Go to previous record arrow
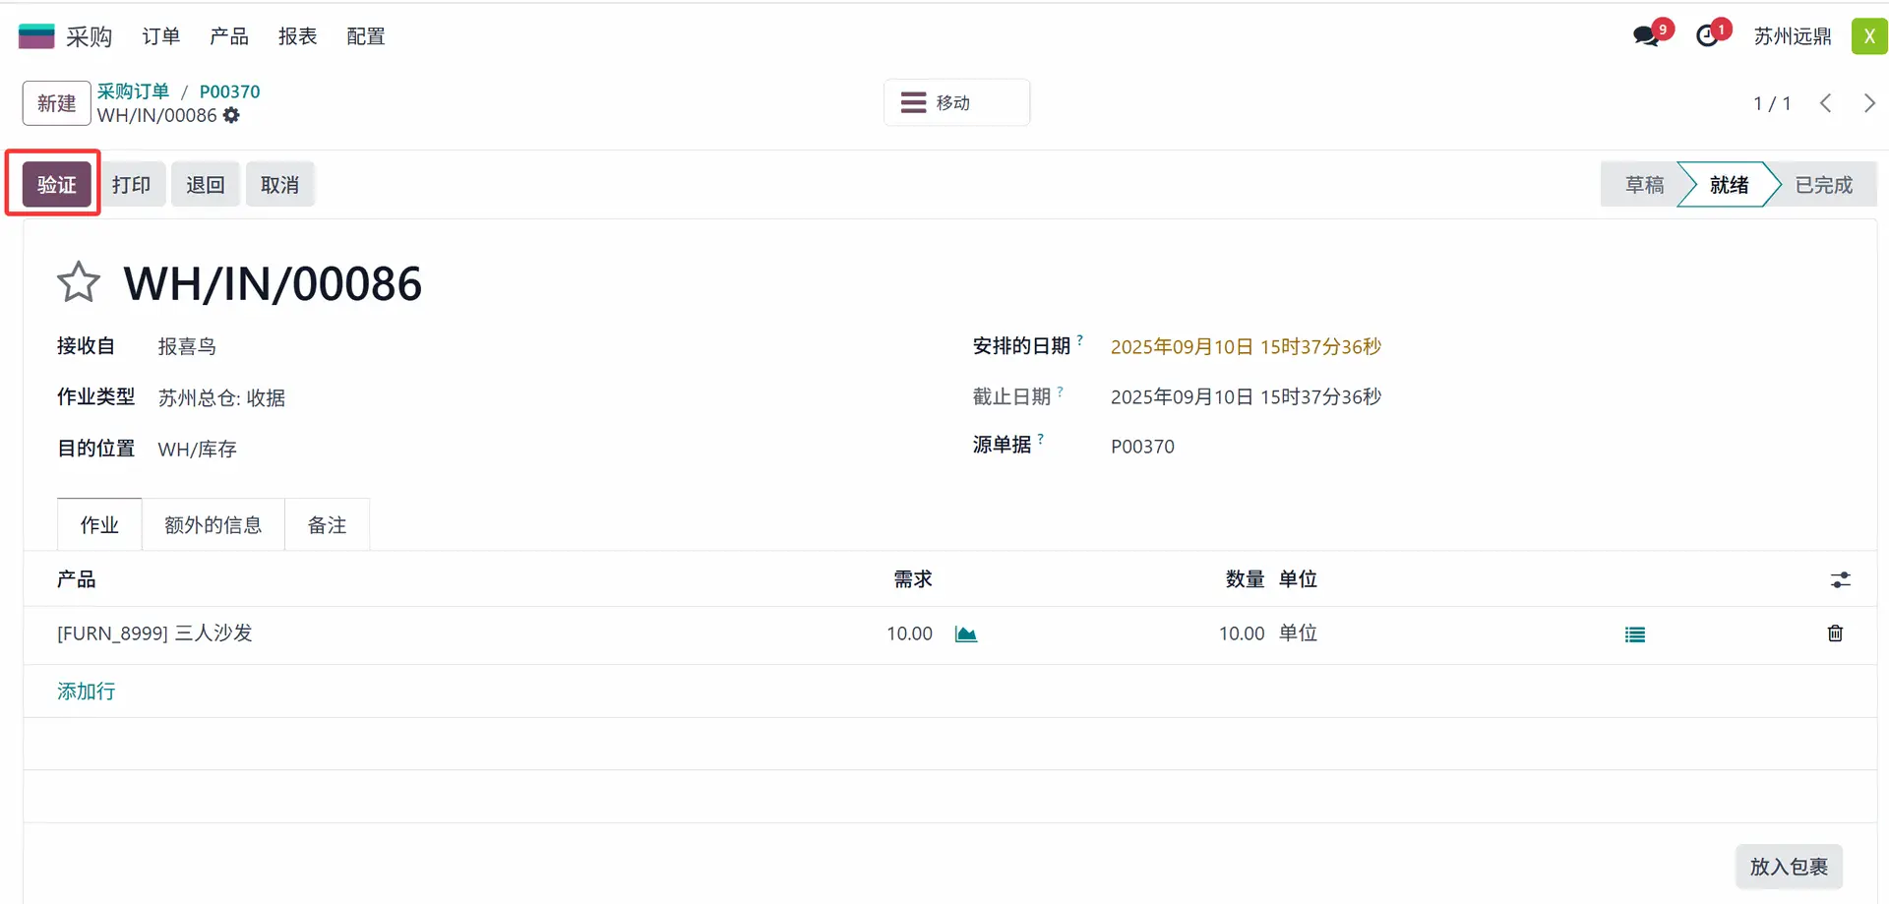The image size is (1889, 904). tap(1825, 103)
